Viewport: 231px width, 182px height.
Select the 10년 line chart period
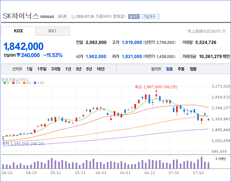click(x=101, y=69)
